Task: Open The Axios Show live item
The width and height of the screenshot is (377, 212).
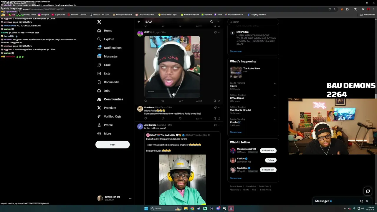Action: pos(253,72)
